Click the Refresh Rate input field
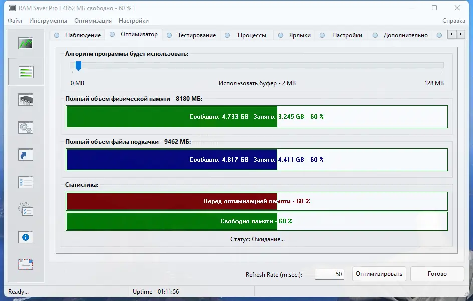Viewport: 473px width, 301px height. (x=329, y=274)
